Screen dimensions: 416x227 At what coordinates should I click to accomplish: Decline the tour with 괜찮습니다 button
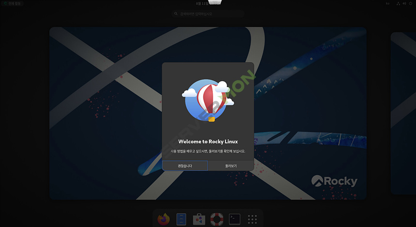[185, 166]
